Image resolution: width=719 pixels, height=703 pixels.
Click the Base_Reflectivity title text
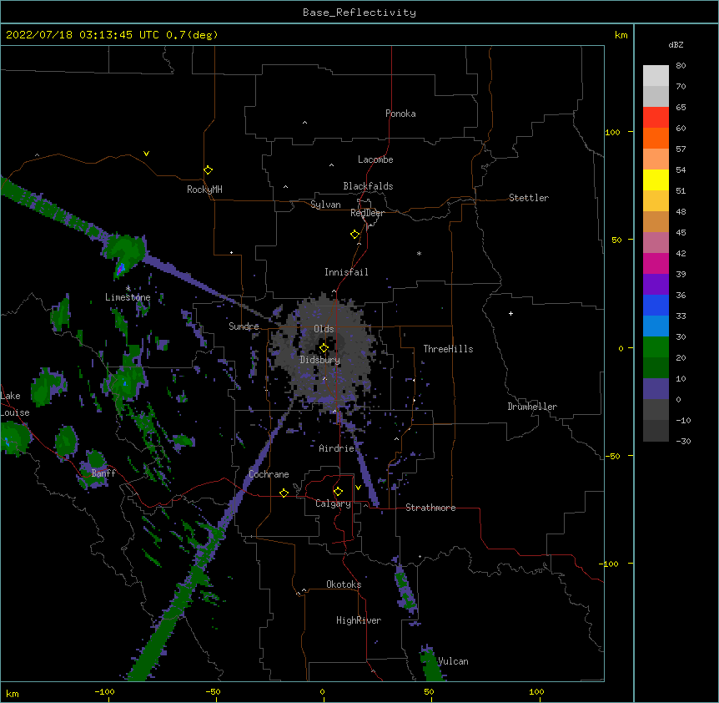[x=359, y=13]
